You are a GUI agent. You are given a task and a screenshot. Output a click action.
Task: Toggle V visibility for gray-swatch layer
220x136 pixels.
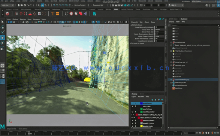click(x=132, y=123)
